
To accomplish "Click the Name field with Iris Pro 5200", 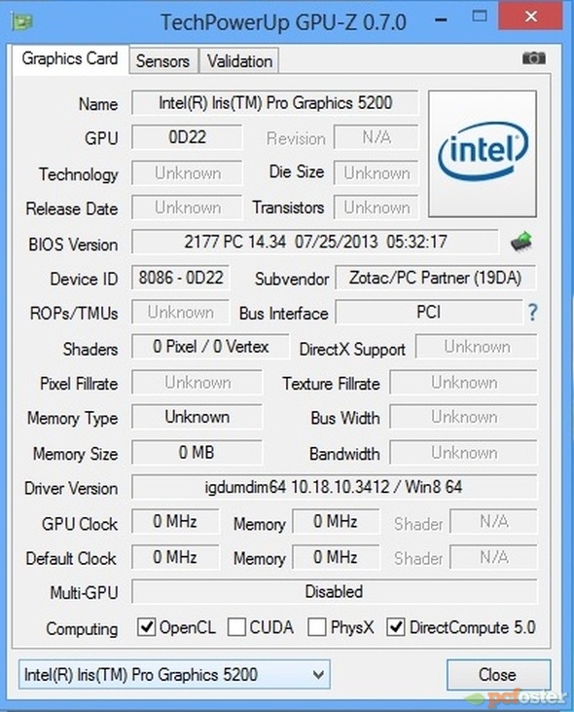I will pyautogui.click(x=275, y=103).
